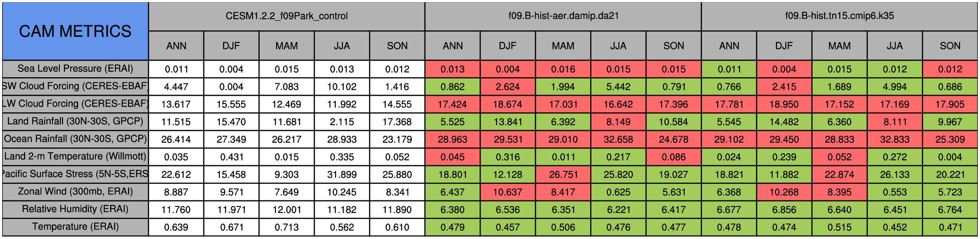980x239 pixels.
Task: Click the red cell with value 17.424
Action: tap(453, 105)
